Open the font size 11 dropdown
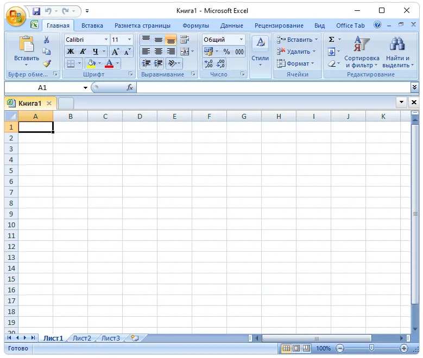 tap(129, 40)
